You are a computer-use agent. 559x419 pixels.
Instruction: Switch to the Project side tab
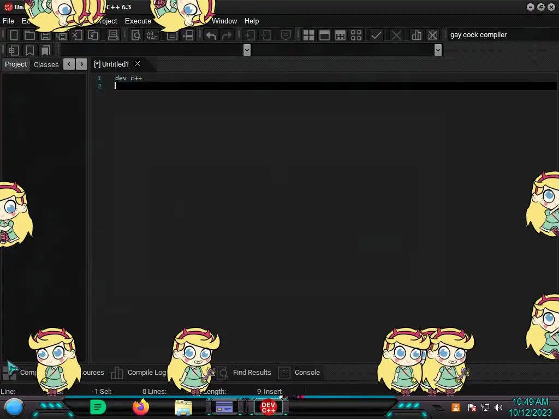point(16,64)
